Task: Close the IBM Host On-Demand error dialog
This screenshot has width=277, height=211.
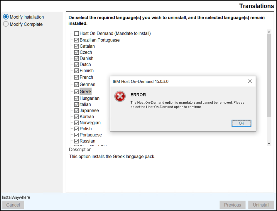Action: click(x=250, y=81)
